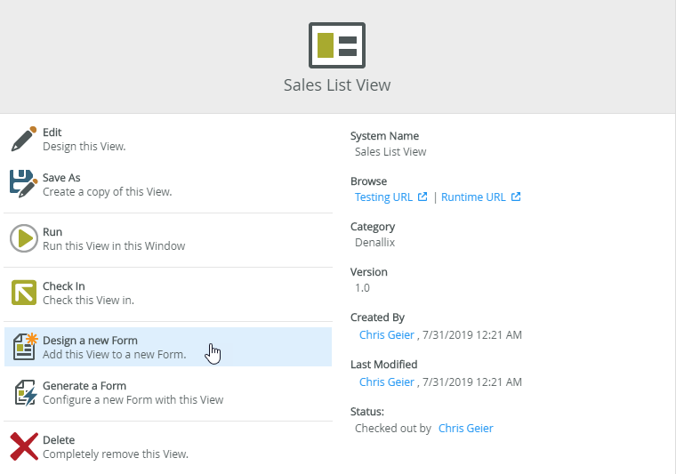This screenshot has width=676, height=474.
Task: Click Chris Geier next to Checked out by
Action: pyautogui.click(x=465, y=428)
